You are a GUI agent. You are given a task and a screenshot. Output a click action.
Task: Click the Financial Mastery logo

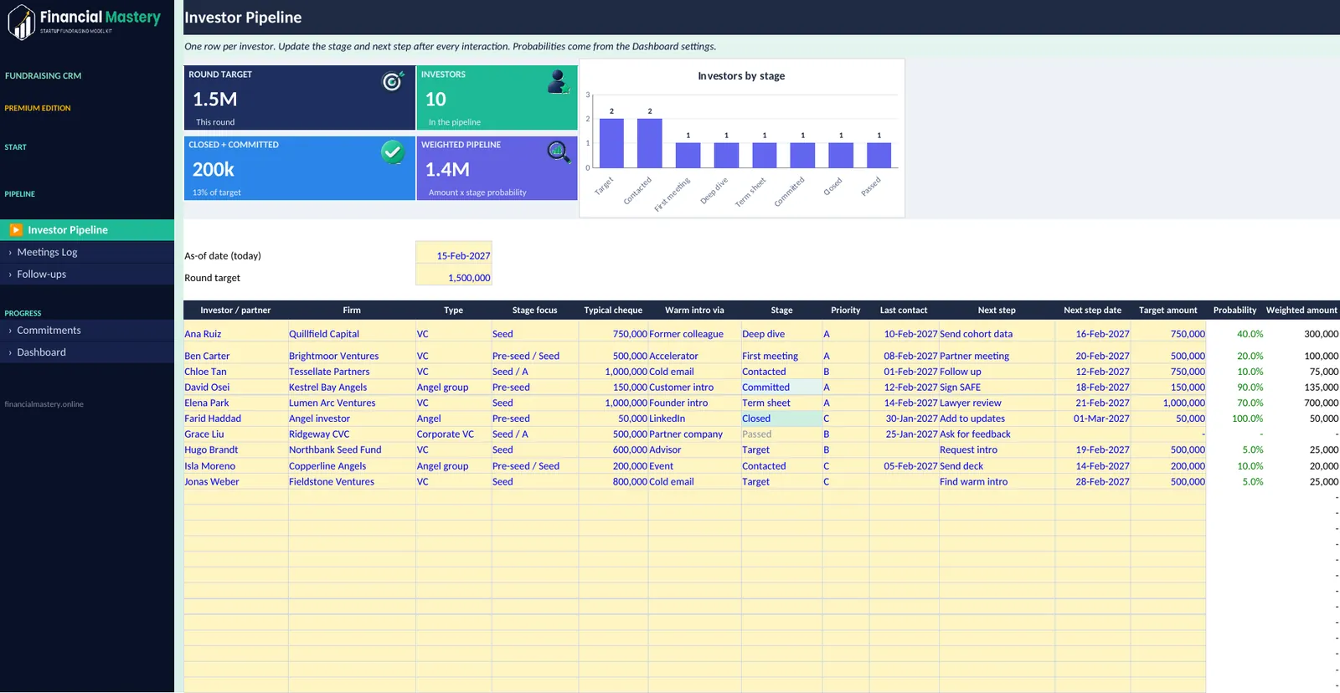pyautogui.click(x=84, y=22)
